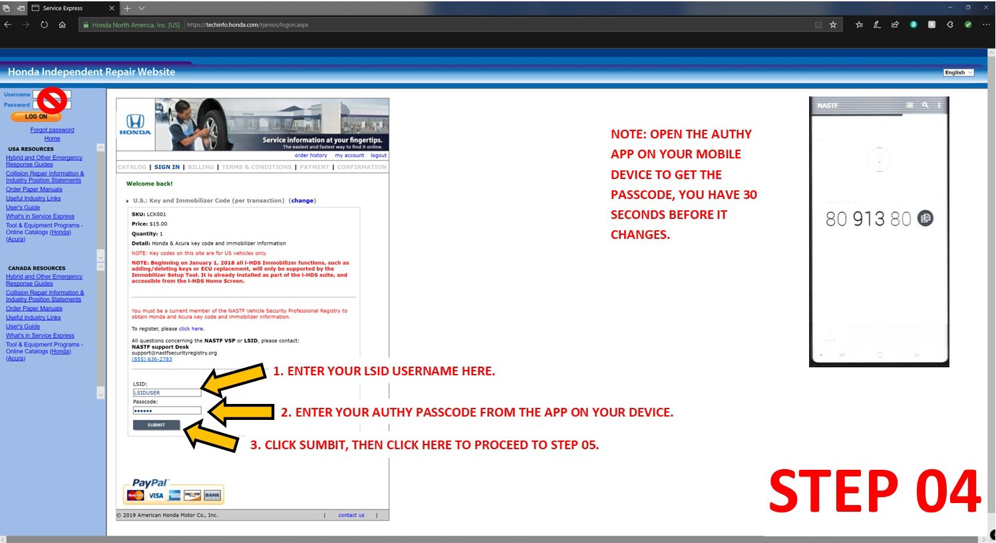Open Canada Order Paper Manuals link

pyautogui.click(x=34, y=308)
